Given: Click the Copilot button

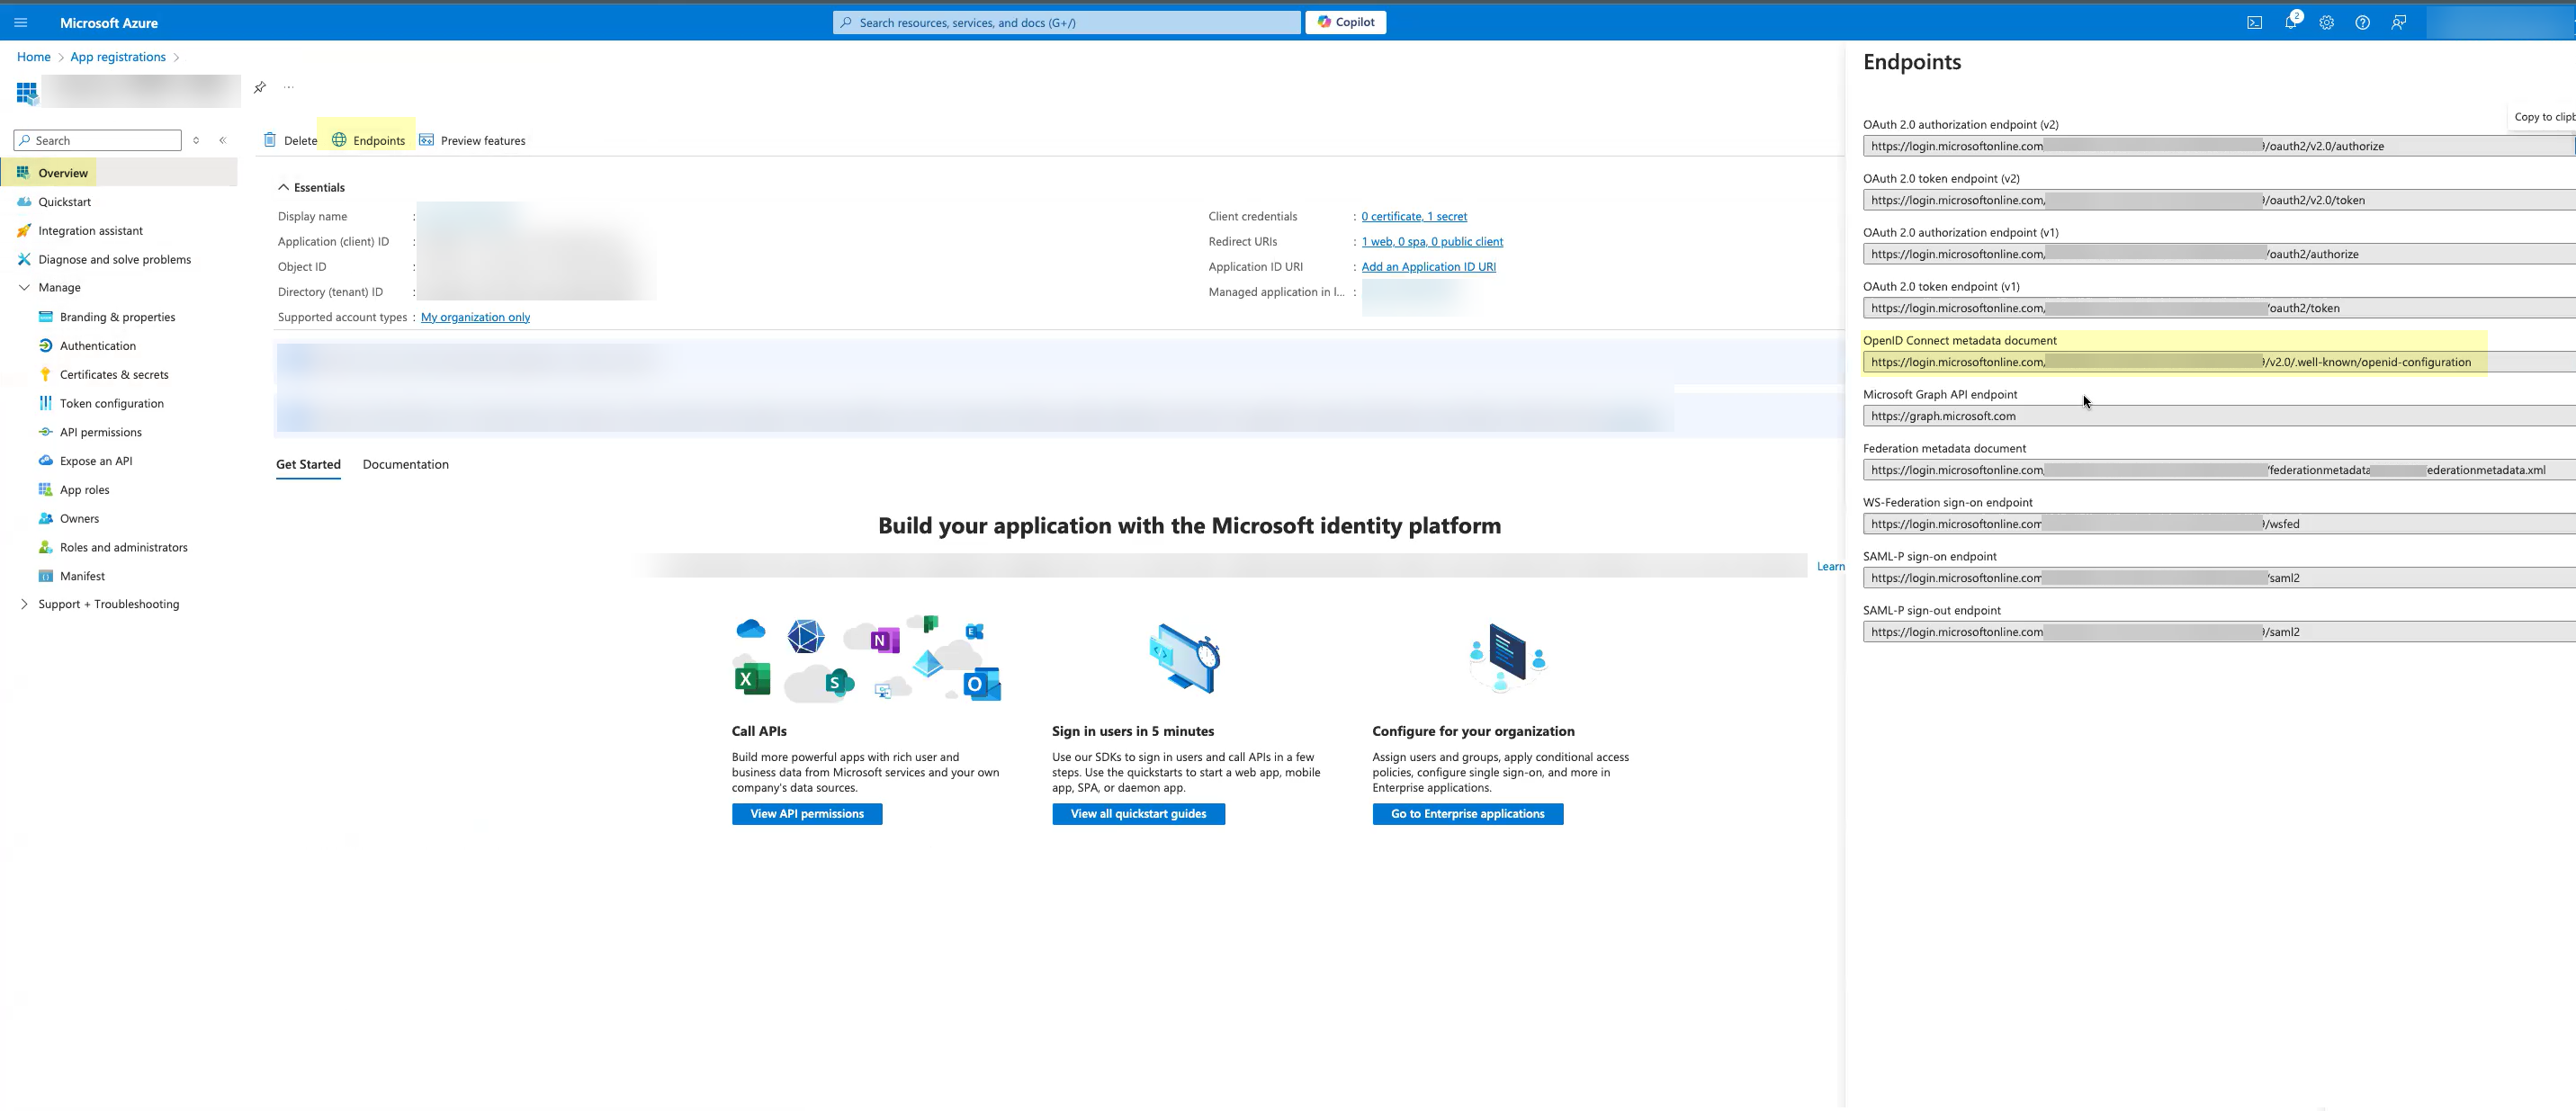Looking at the screenshot, I should (1345, 22).
